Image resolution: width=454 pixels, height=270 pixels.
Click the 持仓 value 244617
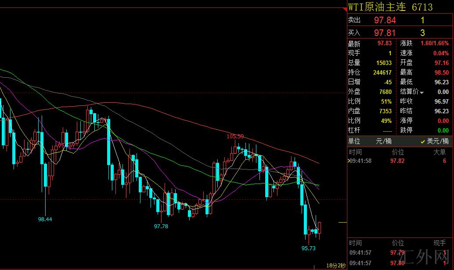[382, 72]
